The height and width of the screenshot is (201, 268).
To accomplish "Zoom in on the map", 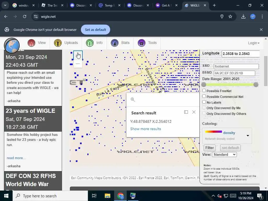I will pyautogui.click(x=78, y=55).
